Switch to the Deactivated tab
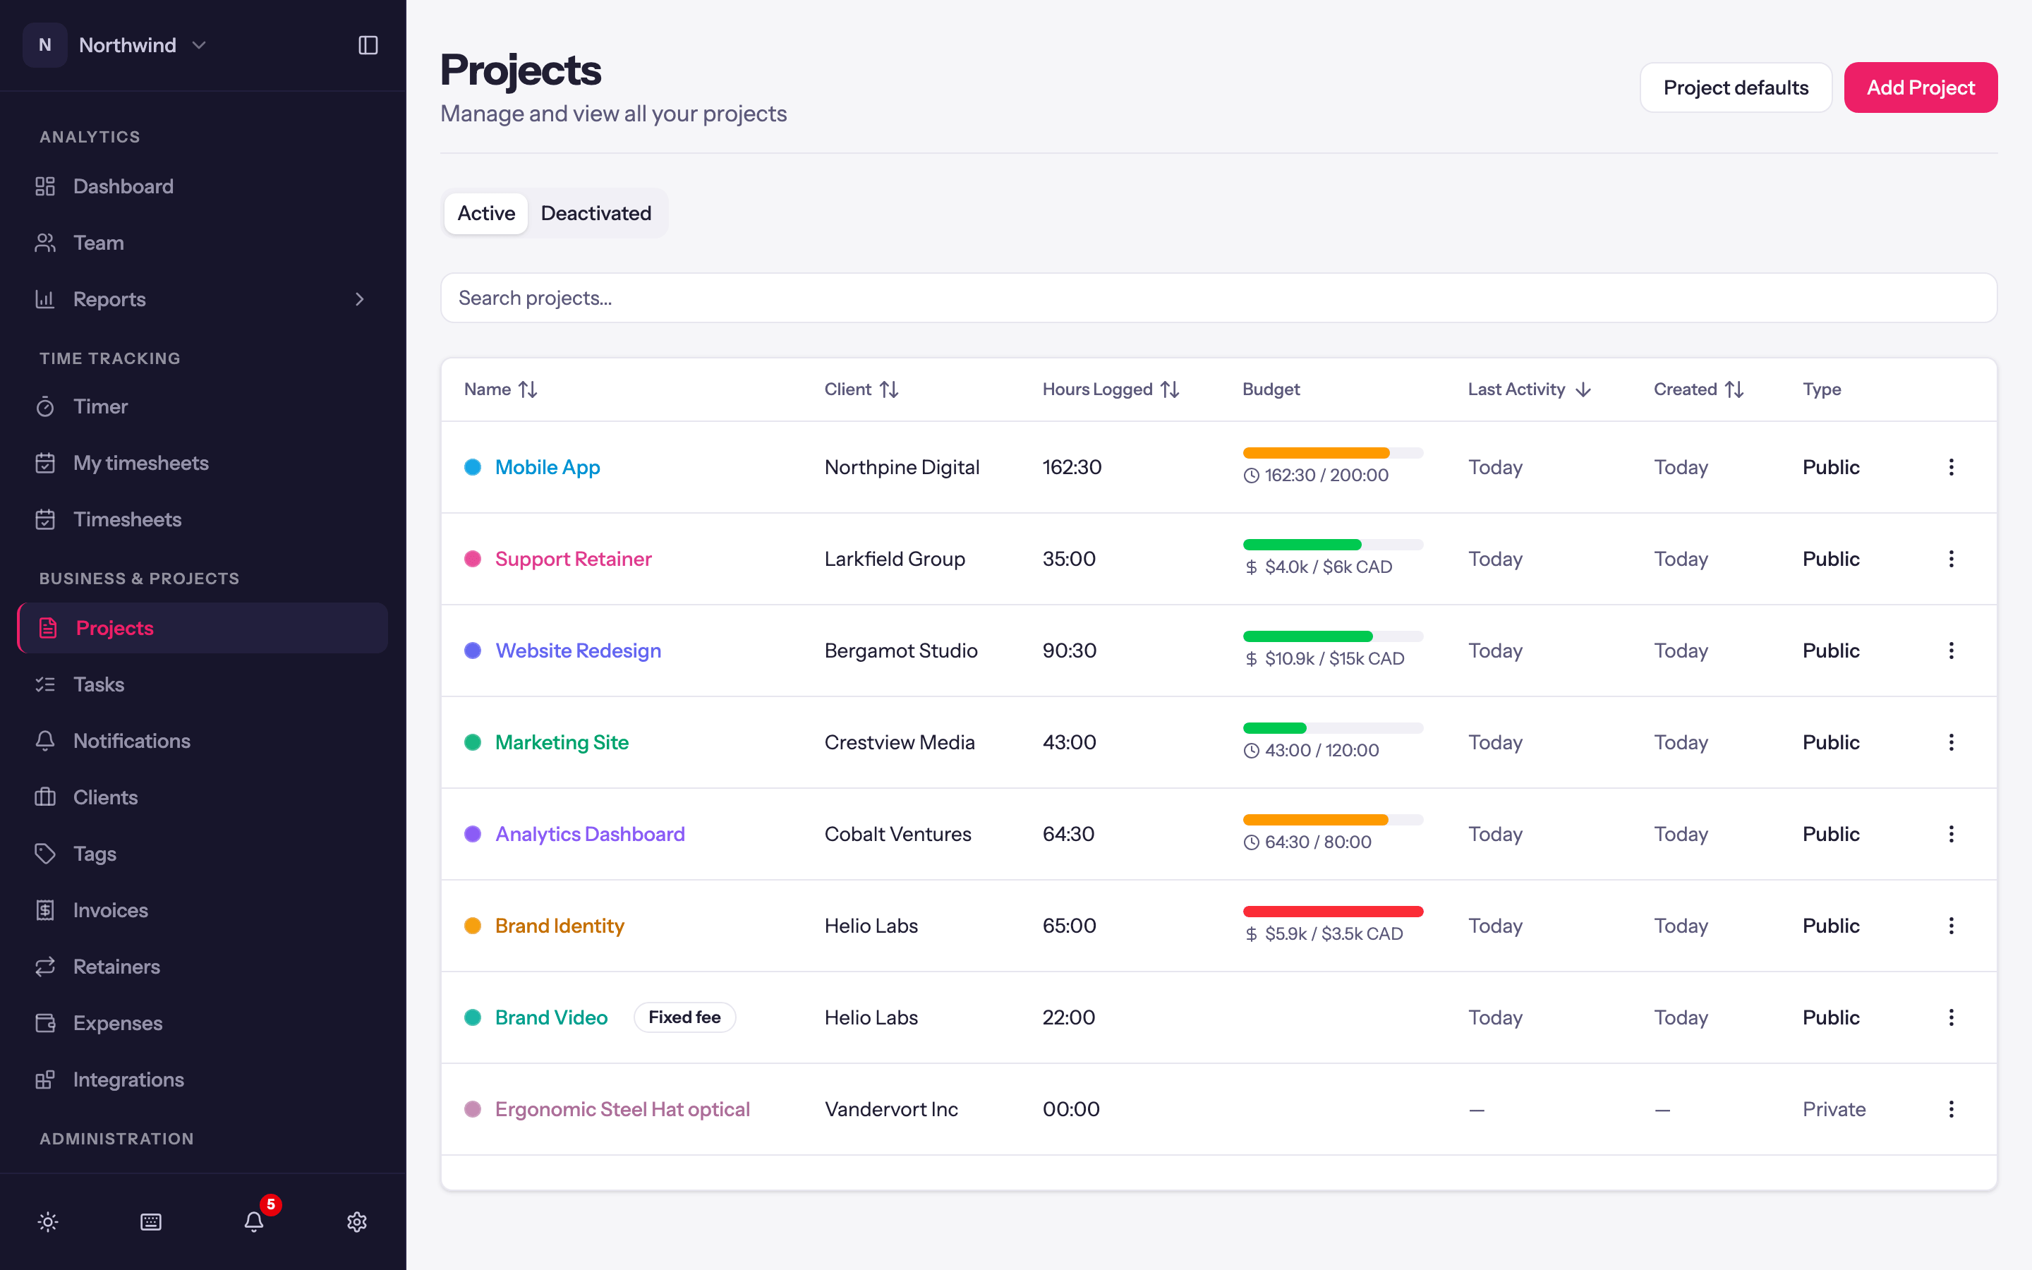Image resolution: width=2032 pixels, height=1270 pixels. [595, 213]
